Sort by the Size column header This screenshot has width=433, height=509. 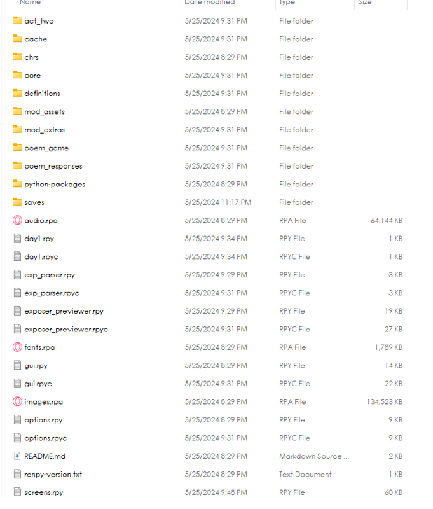[x=364, y=3]
